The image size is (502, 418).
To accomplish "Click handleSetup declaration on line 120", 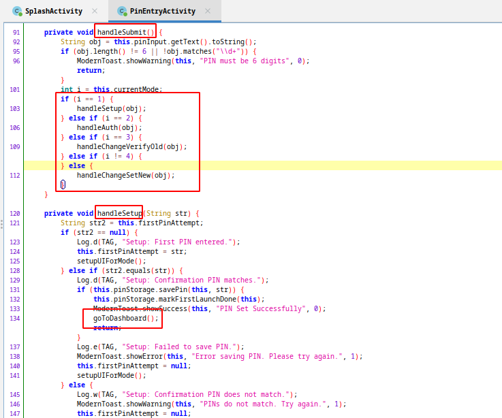I will click(x=119, y=213).
